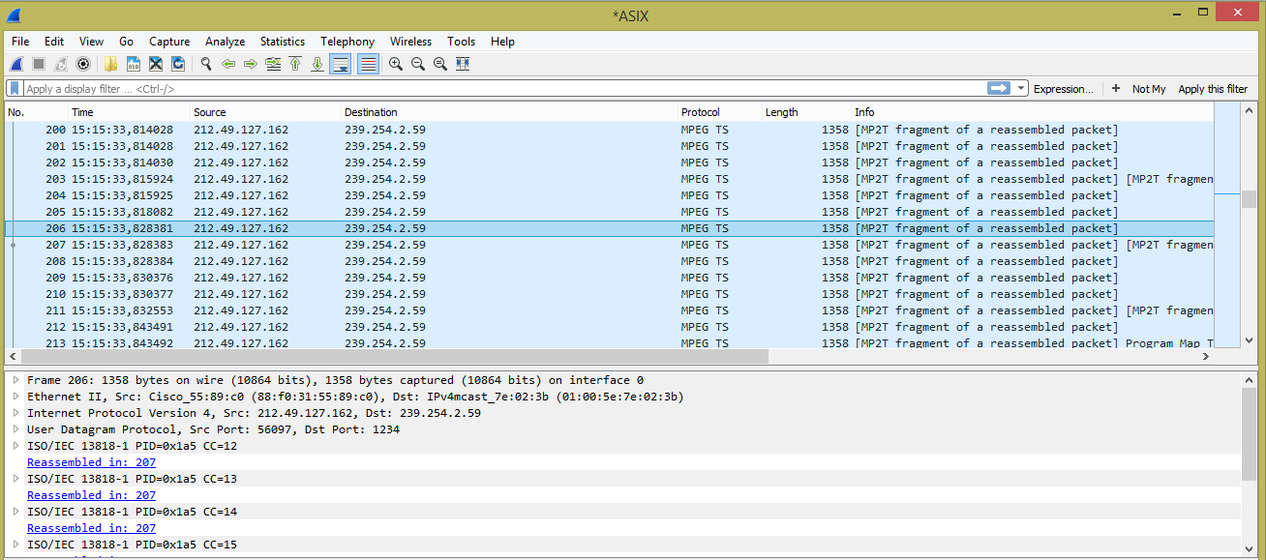This screenshot has width=1266, height=560.
Task: Click the Resize columns icon
Action: [x=463, y=64]
